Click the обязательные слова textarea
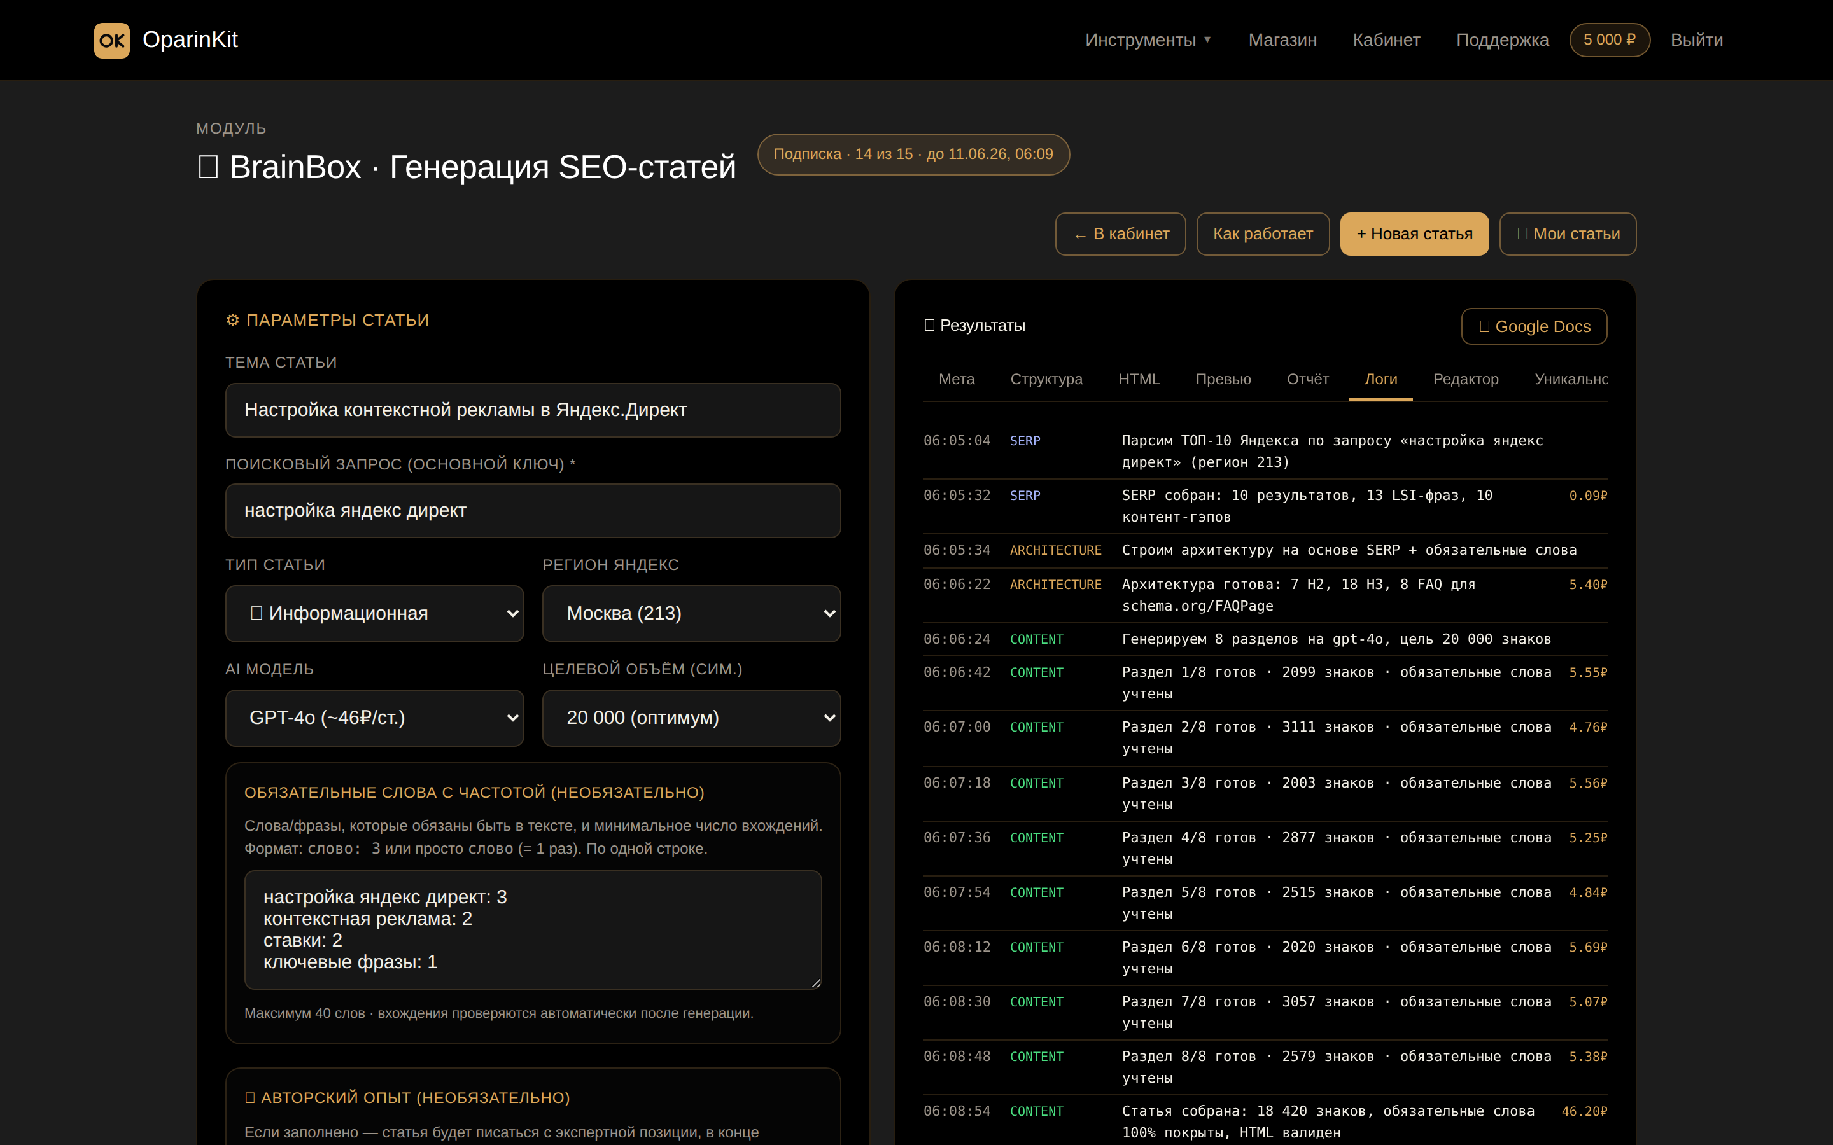The width and height of the screenshot is (1833, 1145). tap(533, 930)
